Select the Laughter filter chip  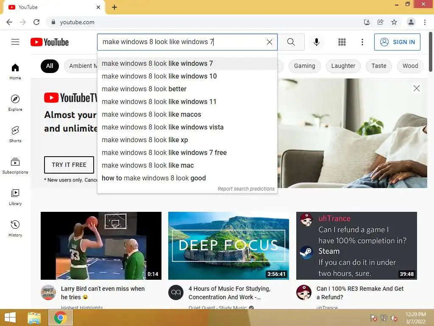pos(343,66)
